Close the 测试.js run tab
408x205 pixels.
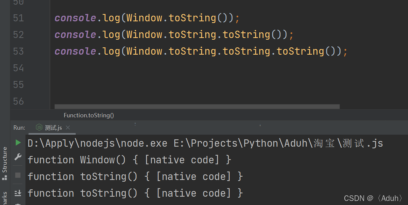pos(68,127)
